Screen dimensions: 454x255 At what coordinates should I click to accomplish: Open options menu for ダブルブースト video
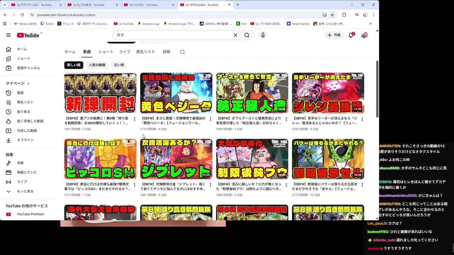[x=286, y=119]
